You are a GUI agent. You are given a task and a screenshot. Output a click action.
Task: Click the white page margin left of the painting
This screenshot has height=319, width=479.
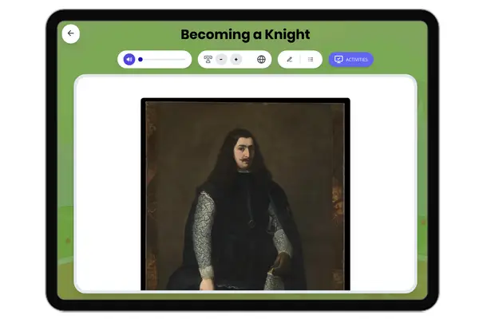pos(108,191)
